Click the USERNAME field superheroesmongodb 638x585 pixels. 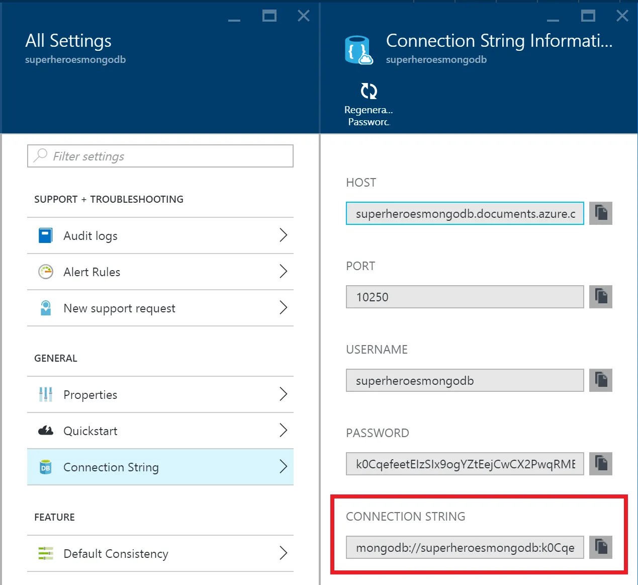(465, 380)
